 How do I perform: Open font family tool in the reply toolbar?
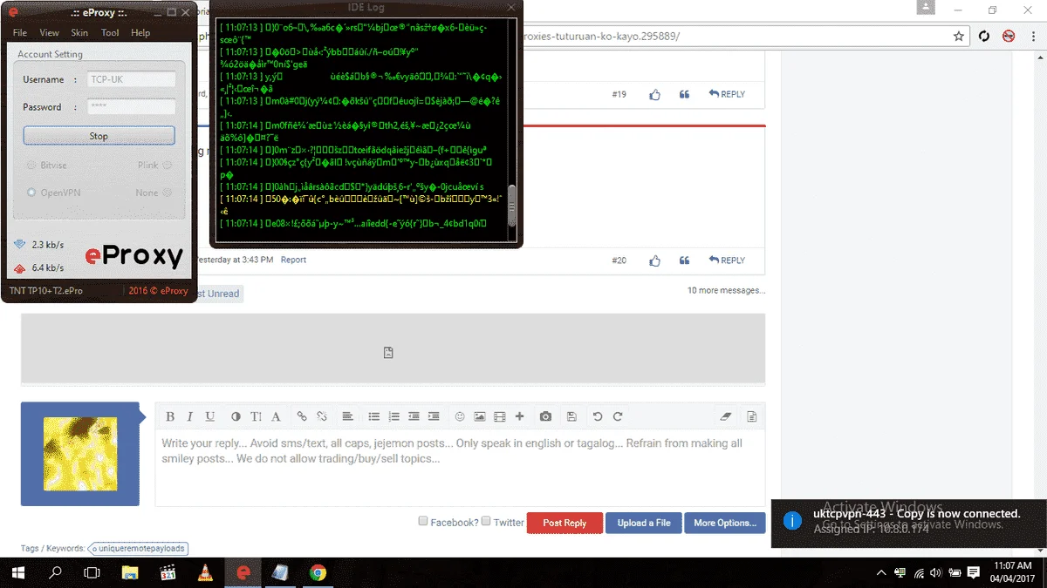[x=276, y=417]
